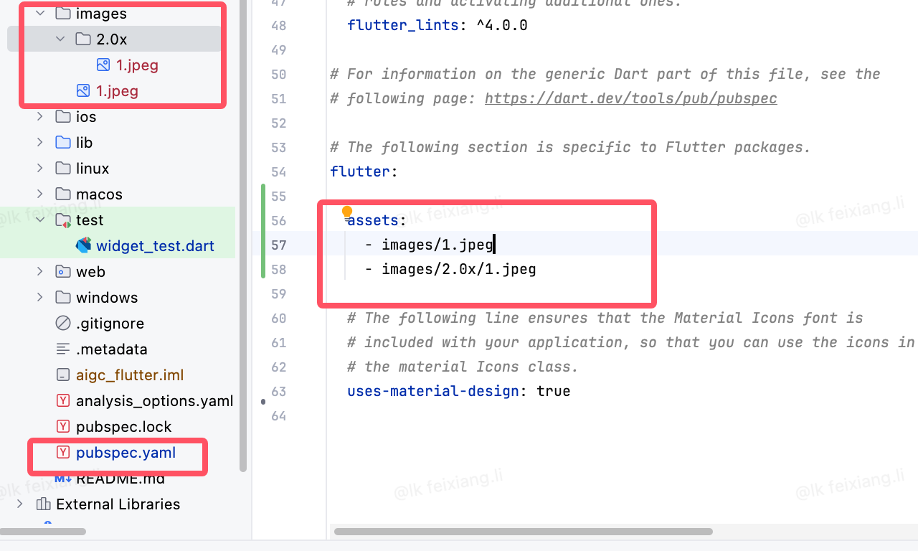The image size is (918, 551).
Task: Collapse the 2.0x folder
Action: tap(60, 39)
